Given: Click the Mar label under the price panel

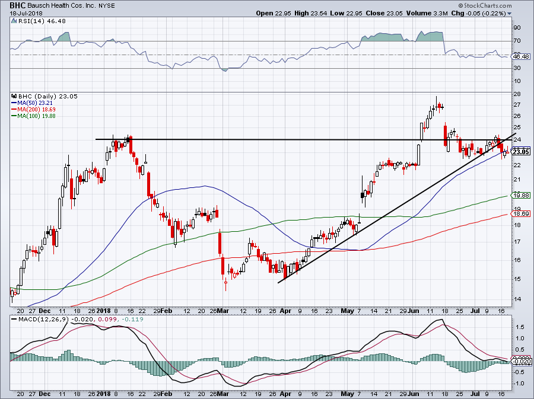Looking at the screenshot, I should tap(223, 311).
